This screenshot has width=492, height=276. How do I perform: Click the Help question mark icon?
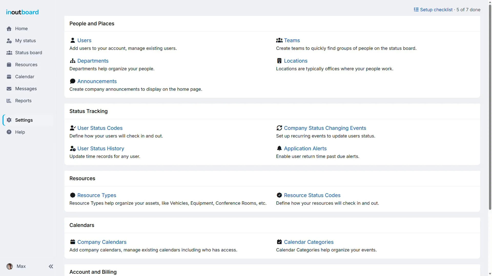(x=9, y=132)
